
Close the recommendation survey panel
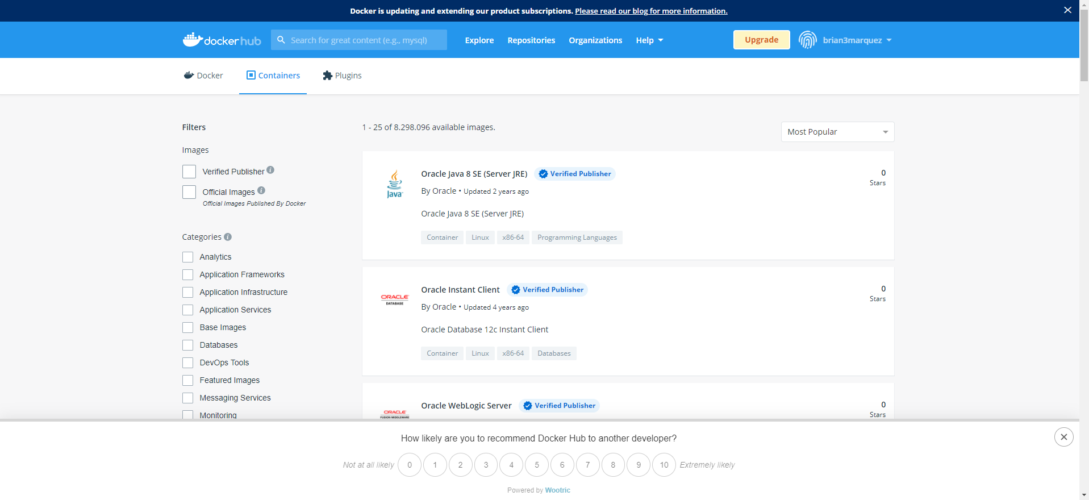1063,437
